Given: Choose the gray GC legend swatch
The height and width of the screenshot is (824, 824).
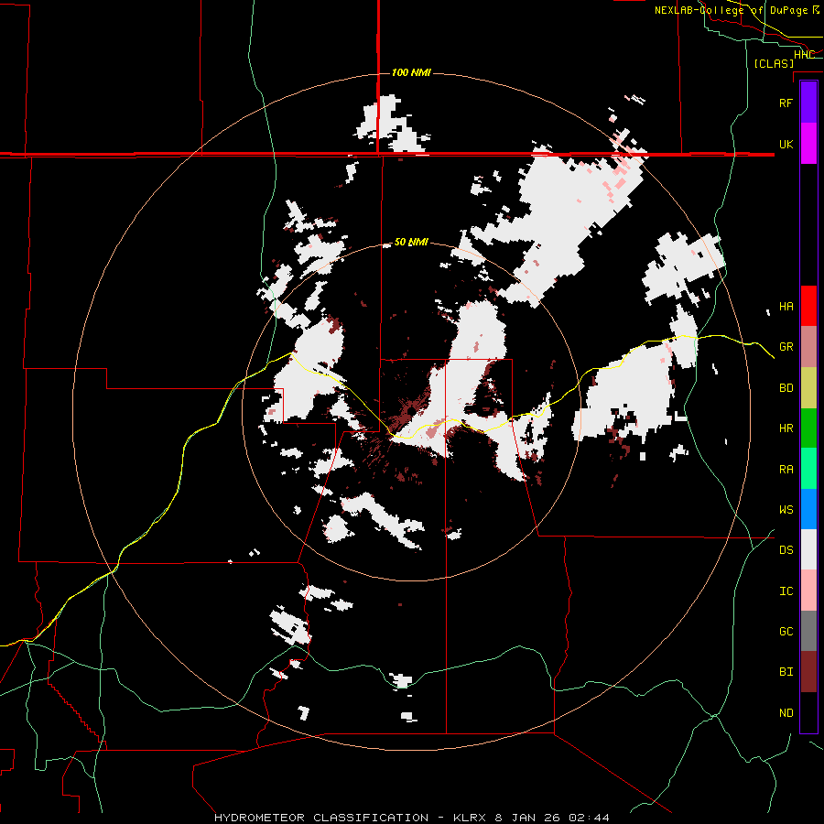Looking at the screenshot, I should click(x=808, y=631).
